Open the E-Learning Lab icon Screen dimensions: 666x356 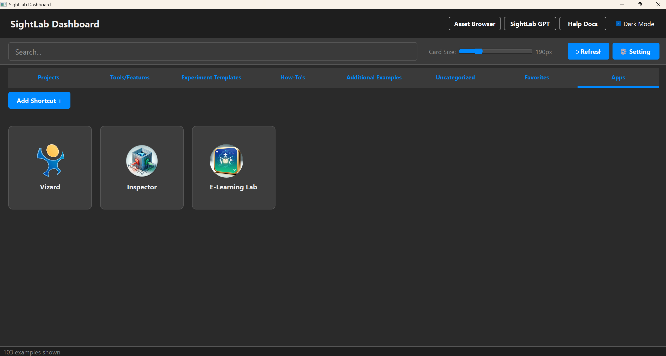pyautogui.click(x=226, y=161)
